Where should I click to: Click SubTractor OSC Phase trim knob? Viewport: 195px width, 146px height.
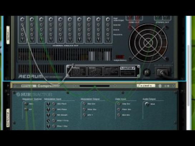click(48, 109)
